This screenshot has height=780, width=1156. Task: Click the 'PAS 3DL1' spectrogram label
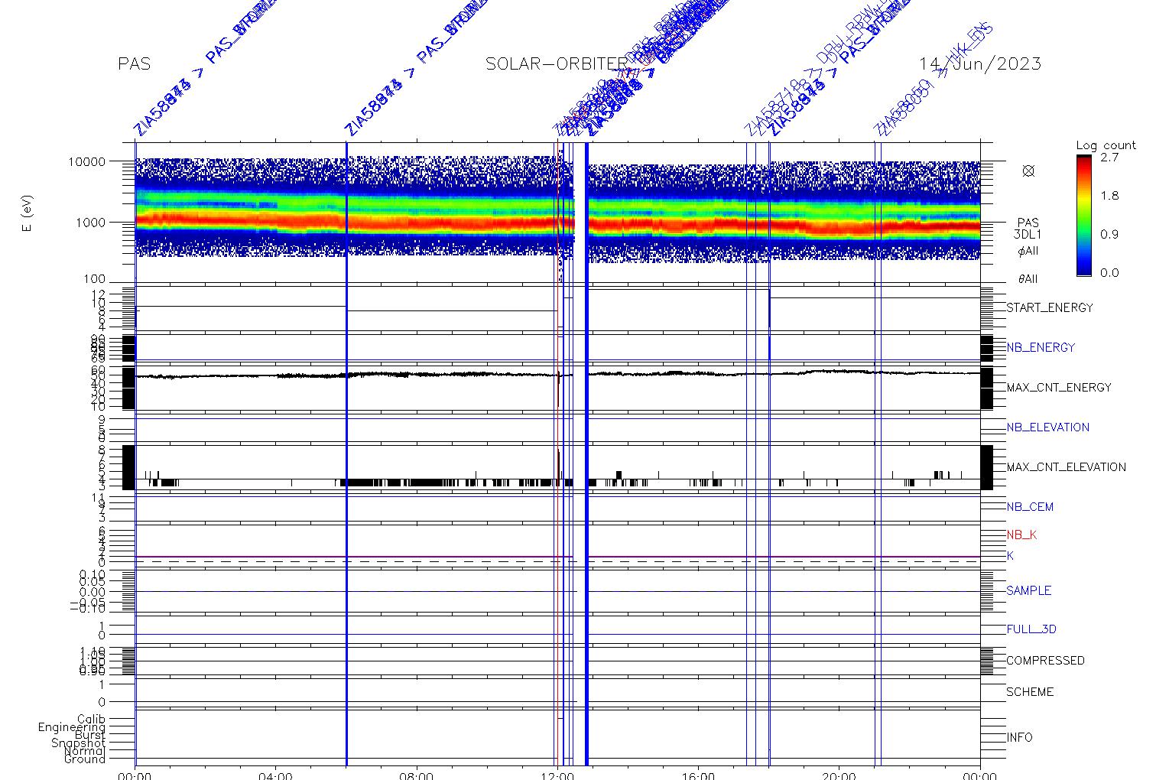click(x=1028, y=229)
